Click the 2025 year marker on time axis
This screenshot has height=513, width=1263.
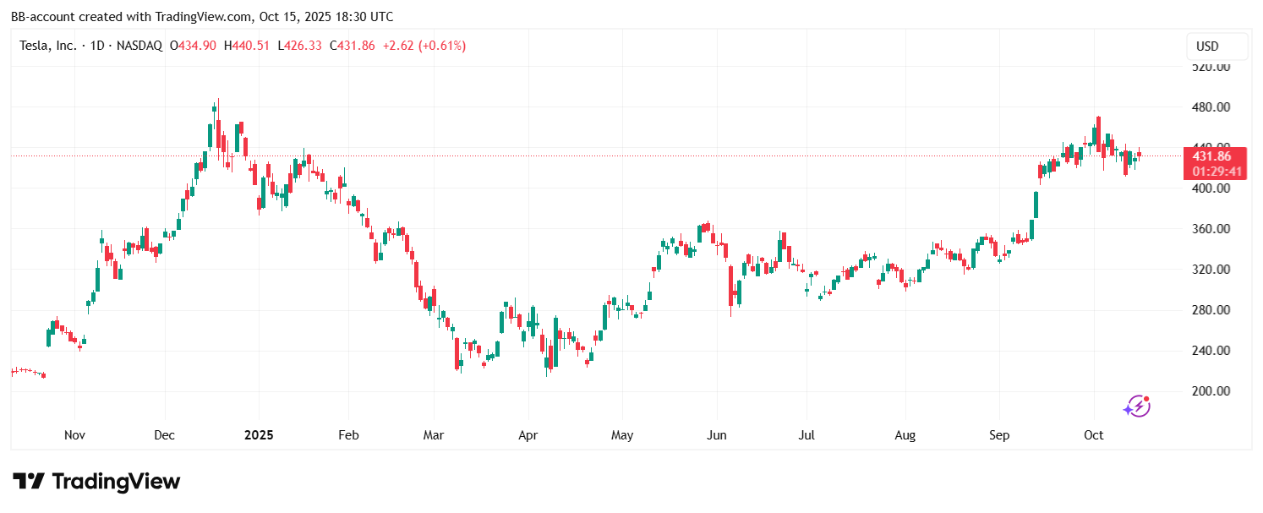point(259,435)
